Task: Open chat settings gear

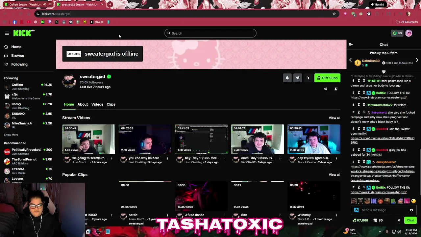Action: click(x=399, y=221)
